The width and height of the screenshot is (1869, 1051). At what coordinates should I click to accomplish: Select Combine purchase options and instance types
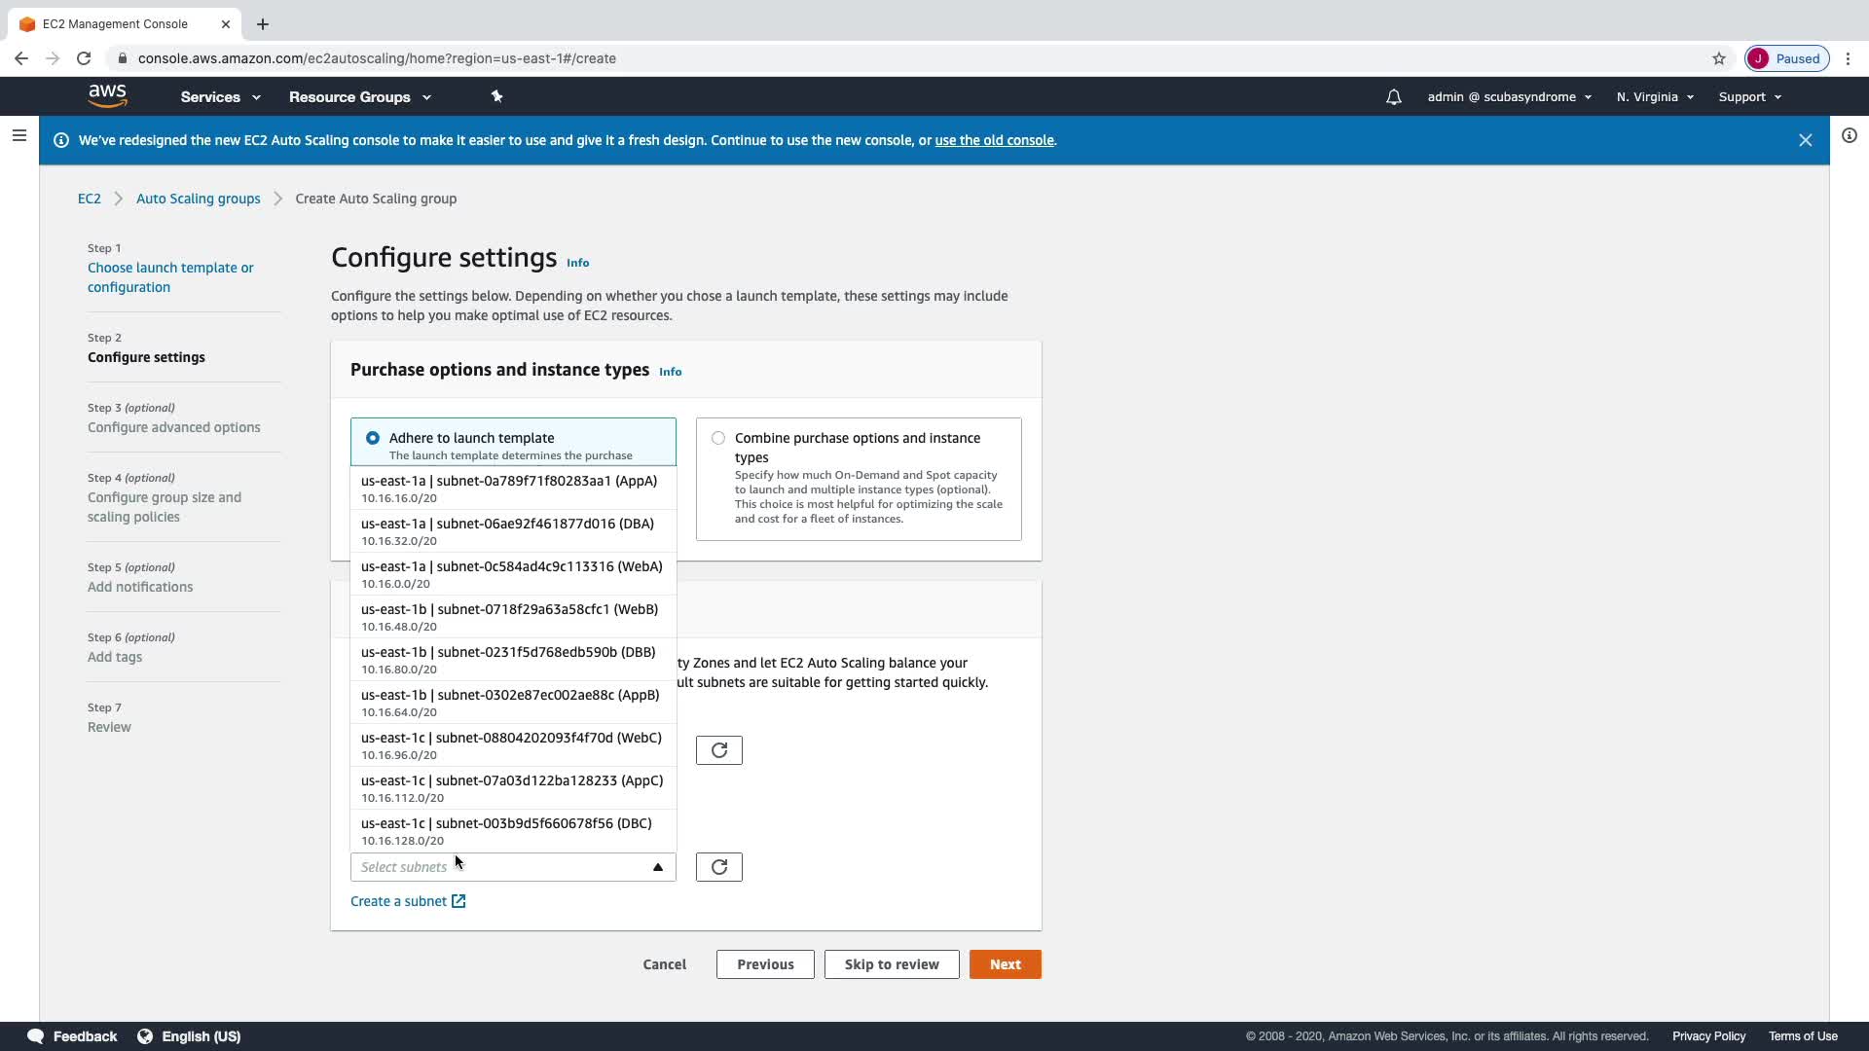pyautogui.click(x=718, y=439)
